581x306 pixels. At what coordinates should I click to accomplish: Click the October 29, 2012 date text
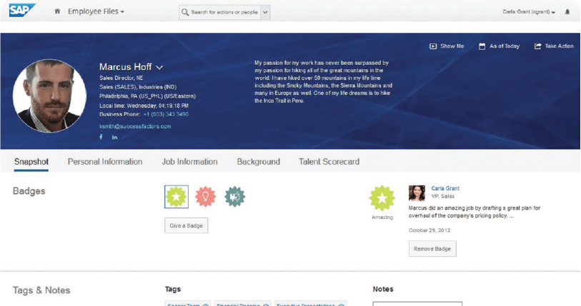pos(429,230)
